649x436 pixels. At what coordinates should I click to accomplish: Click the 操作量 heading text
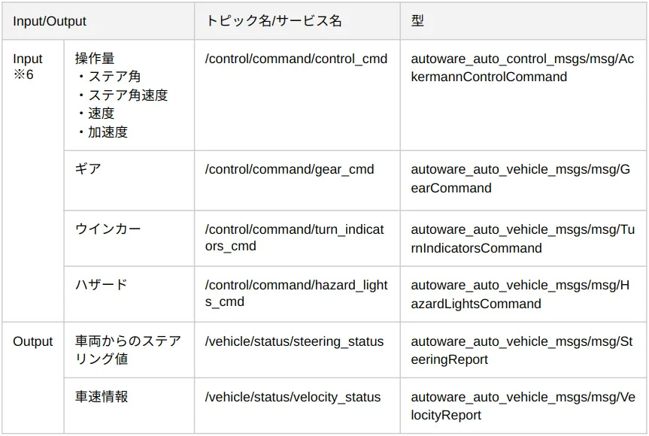95,59
